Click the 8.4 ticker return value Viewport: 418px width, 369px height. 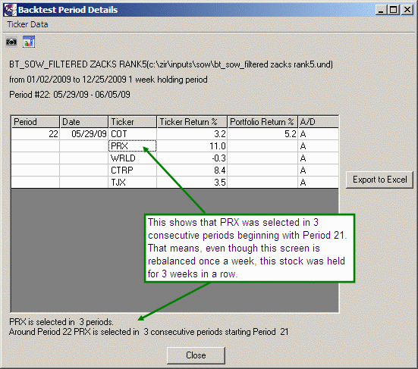pos(192,170)
